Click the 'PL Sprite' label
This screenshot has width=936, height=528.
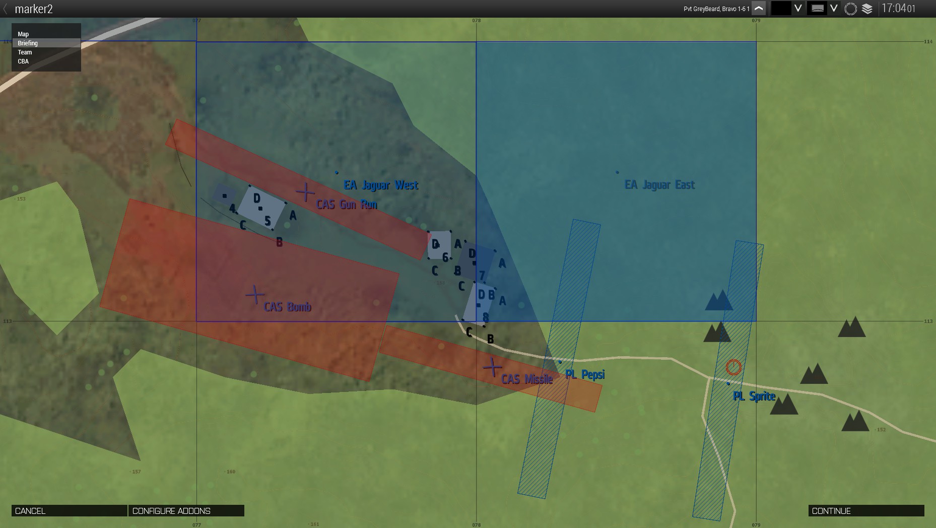(x=754, y=396)
